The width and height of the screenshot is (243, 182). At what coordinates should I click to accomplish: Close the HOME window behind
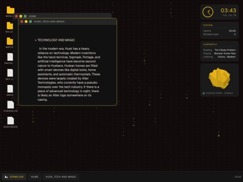click(17, 16)
